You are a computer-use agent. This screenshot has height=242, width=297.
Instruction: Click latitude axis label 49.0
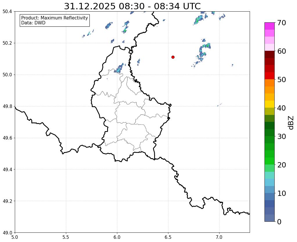pos(7,233)
